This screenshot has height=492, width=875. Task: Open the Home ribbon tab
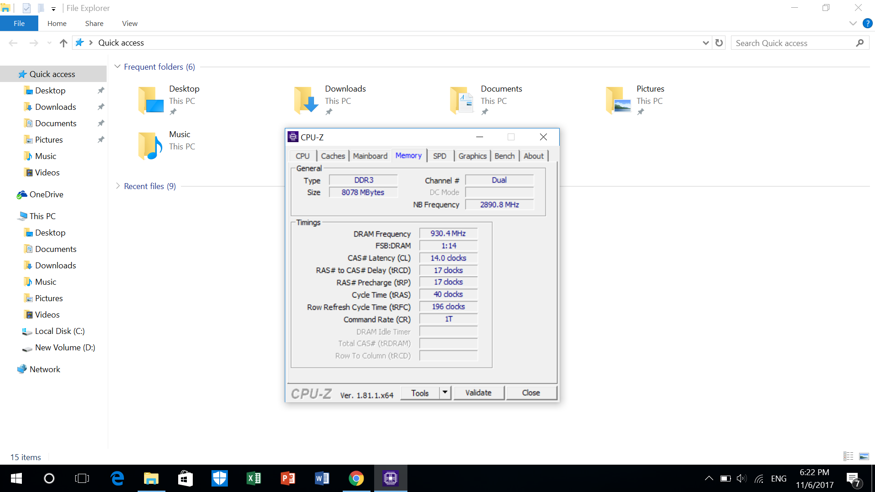point(57,23)
